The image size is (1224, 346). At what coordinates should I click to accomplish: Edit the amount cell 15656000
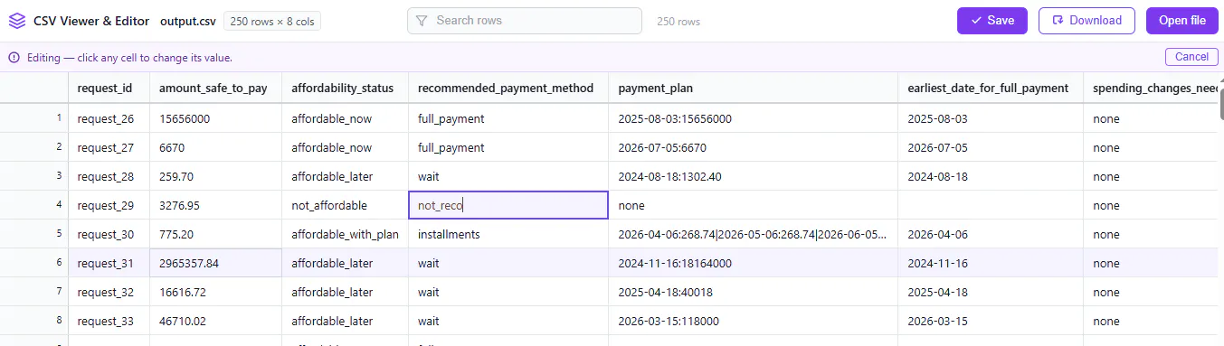(216, 118)
